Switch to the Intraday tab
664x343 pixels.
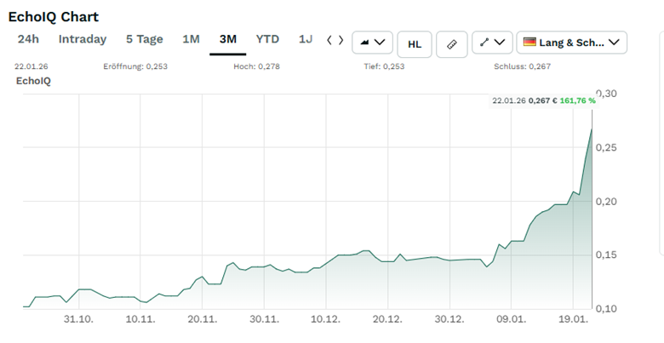tap(83, 39)
